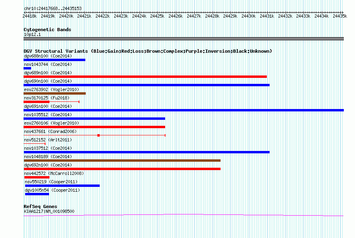Screen dimensions: 355x238
Task: Click the dgv688n100 (Coe2014) variant label
Action: (x=48, y=56)
